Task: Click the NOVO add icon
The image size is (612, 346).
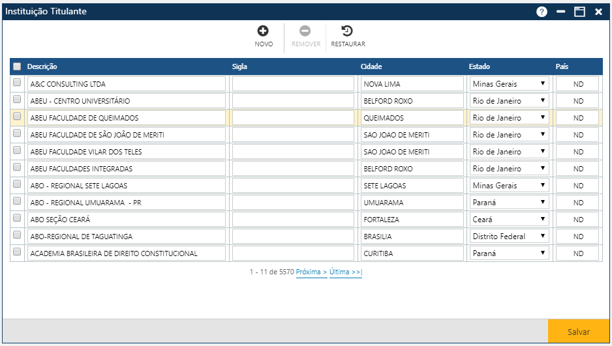Action: tap(263, 31)
